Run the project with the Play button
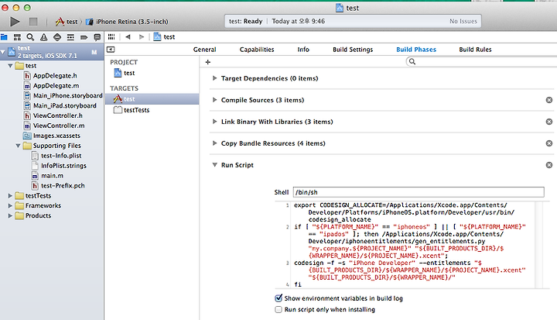Image resolution: width=557 pixels, height=320 pixels. pyautogui.click(x=15, y=22)
